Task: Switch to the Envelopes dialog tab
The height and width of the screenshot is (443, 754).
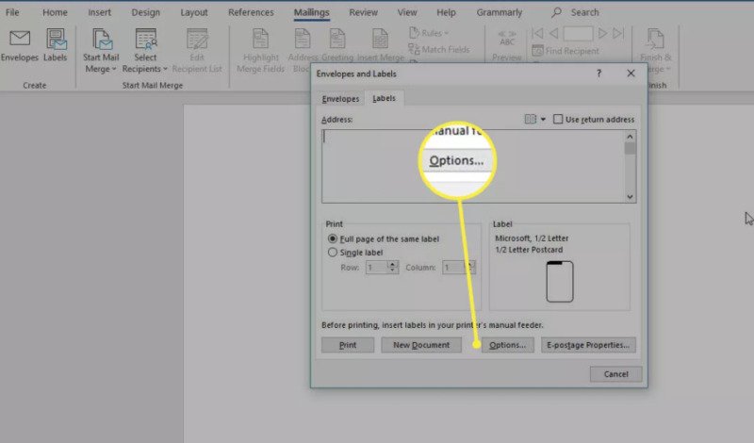Action: coord(340,99)
